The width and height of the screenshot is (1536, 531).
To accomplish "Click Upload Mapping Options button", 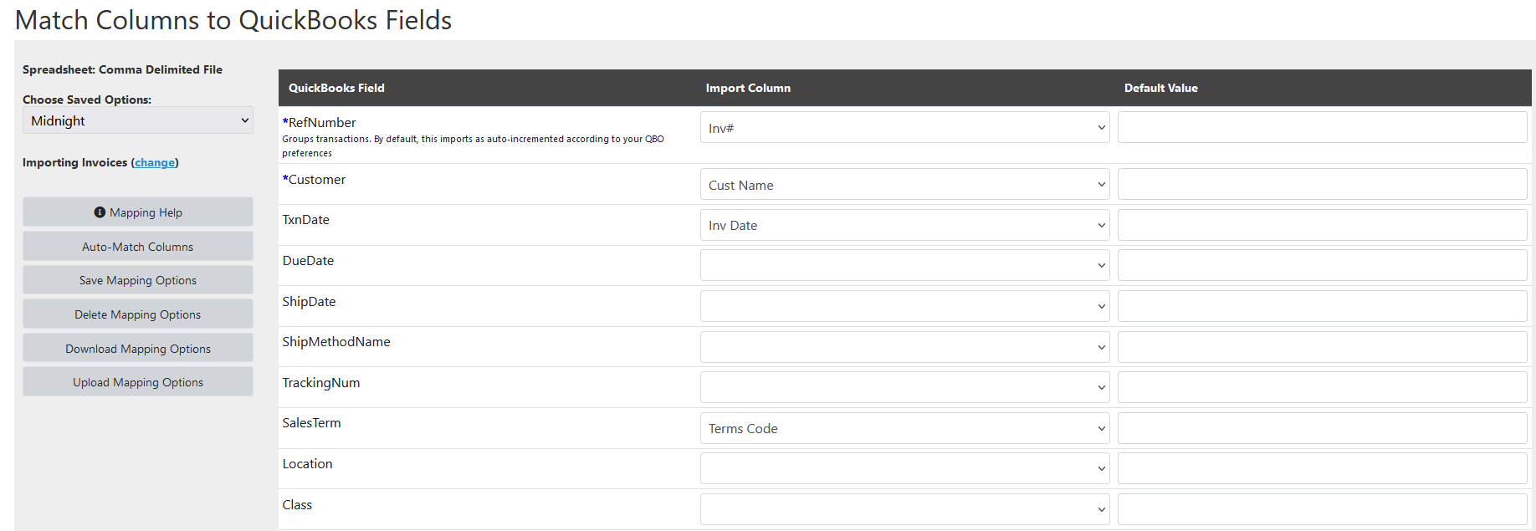I will click(x=138, y=382).
